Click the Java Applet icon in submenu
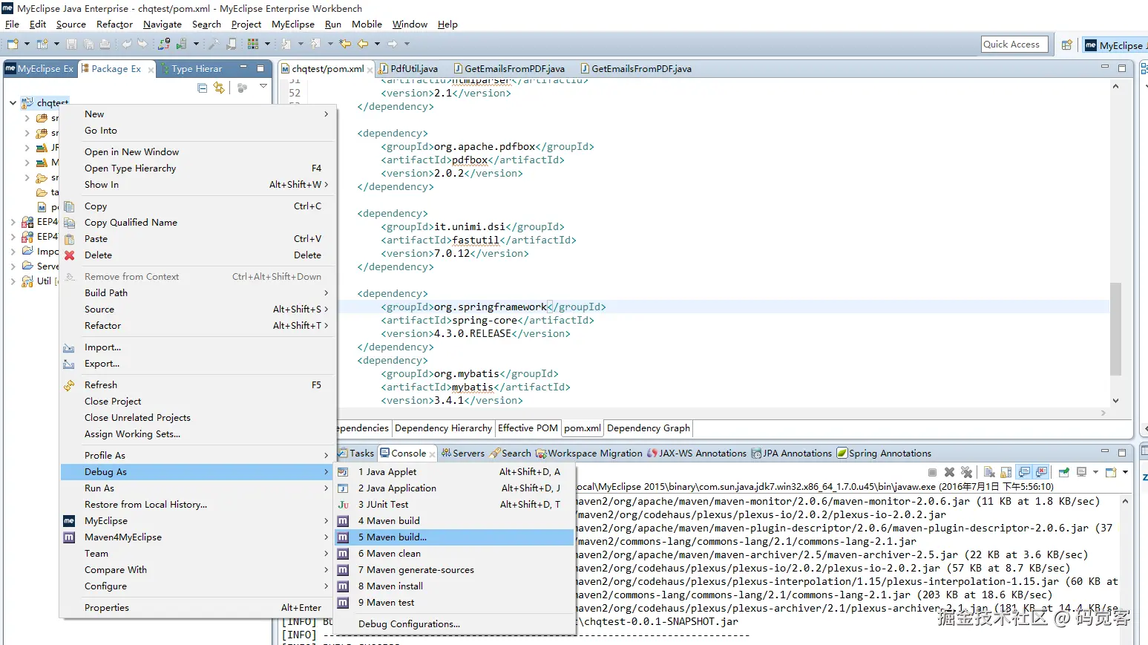The width and height of the screenshot is (1148, 645). [x=344, y=472]
